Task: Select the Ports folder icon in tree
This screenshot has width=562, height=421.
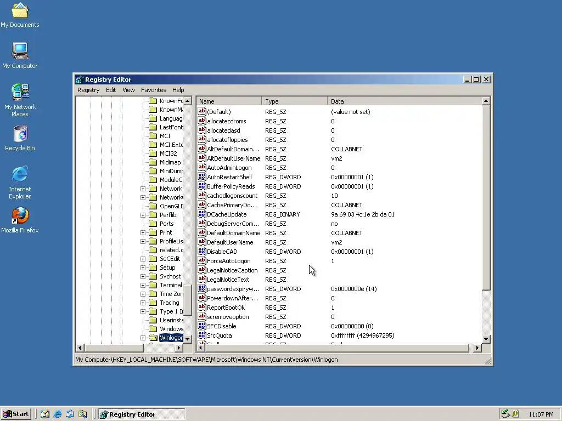Action: (x=153, y=224)
